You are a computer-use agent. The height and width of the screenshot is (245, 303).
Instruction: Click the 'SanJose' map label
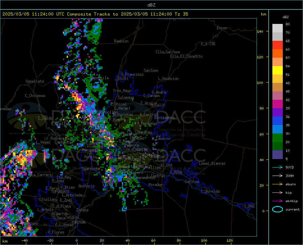pyautogui.click(x=151, y=70)
